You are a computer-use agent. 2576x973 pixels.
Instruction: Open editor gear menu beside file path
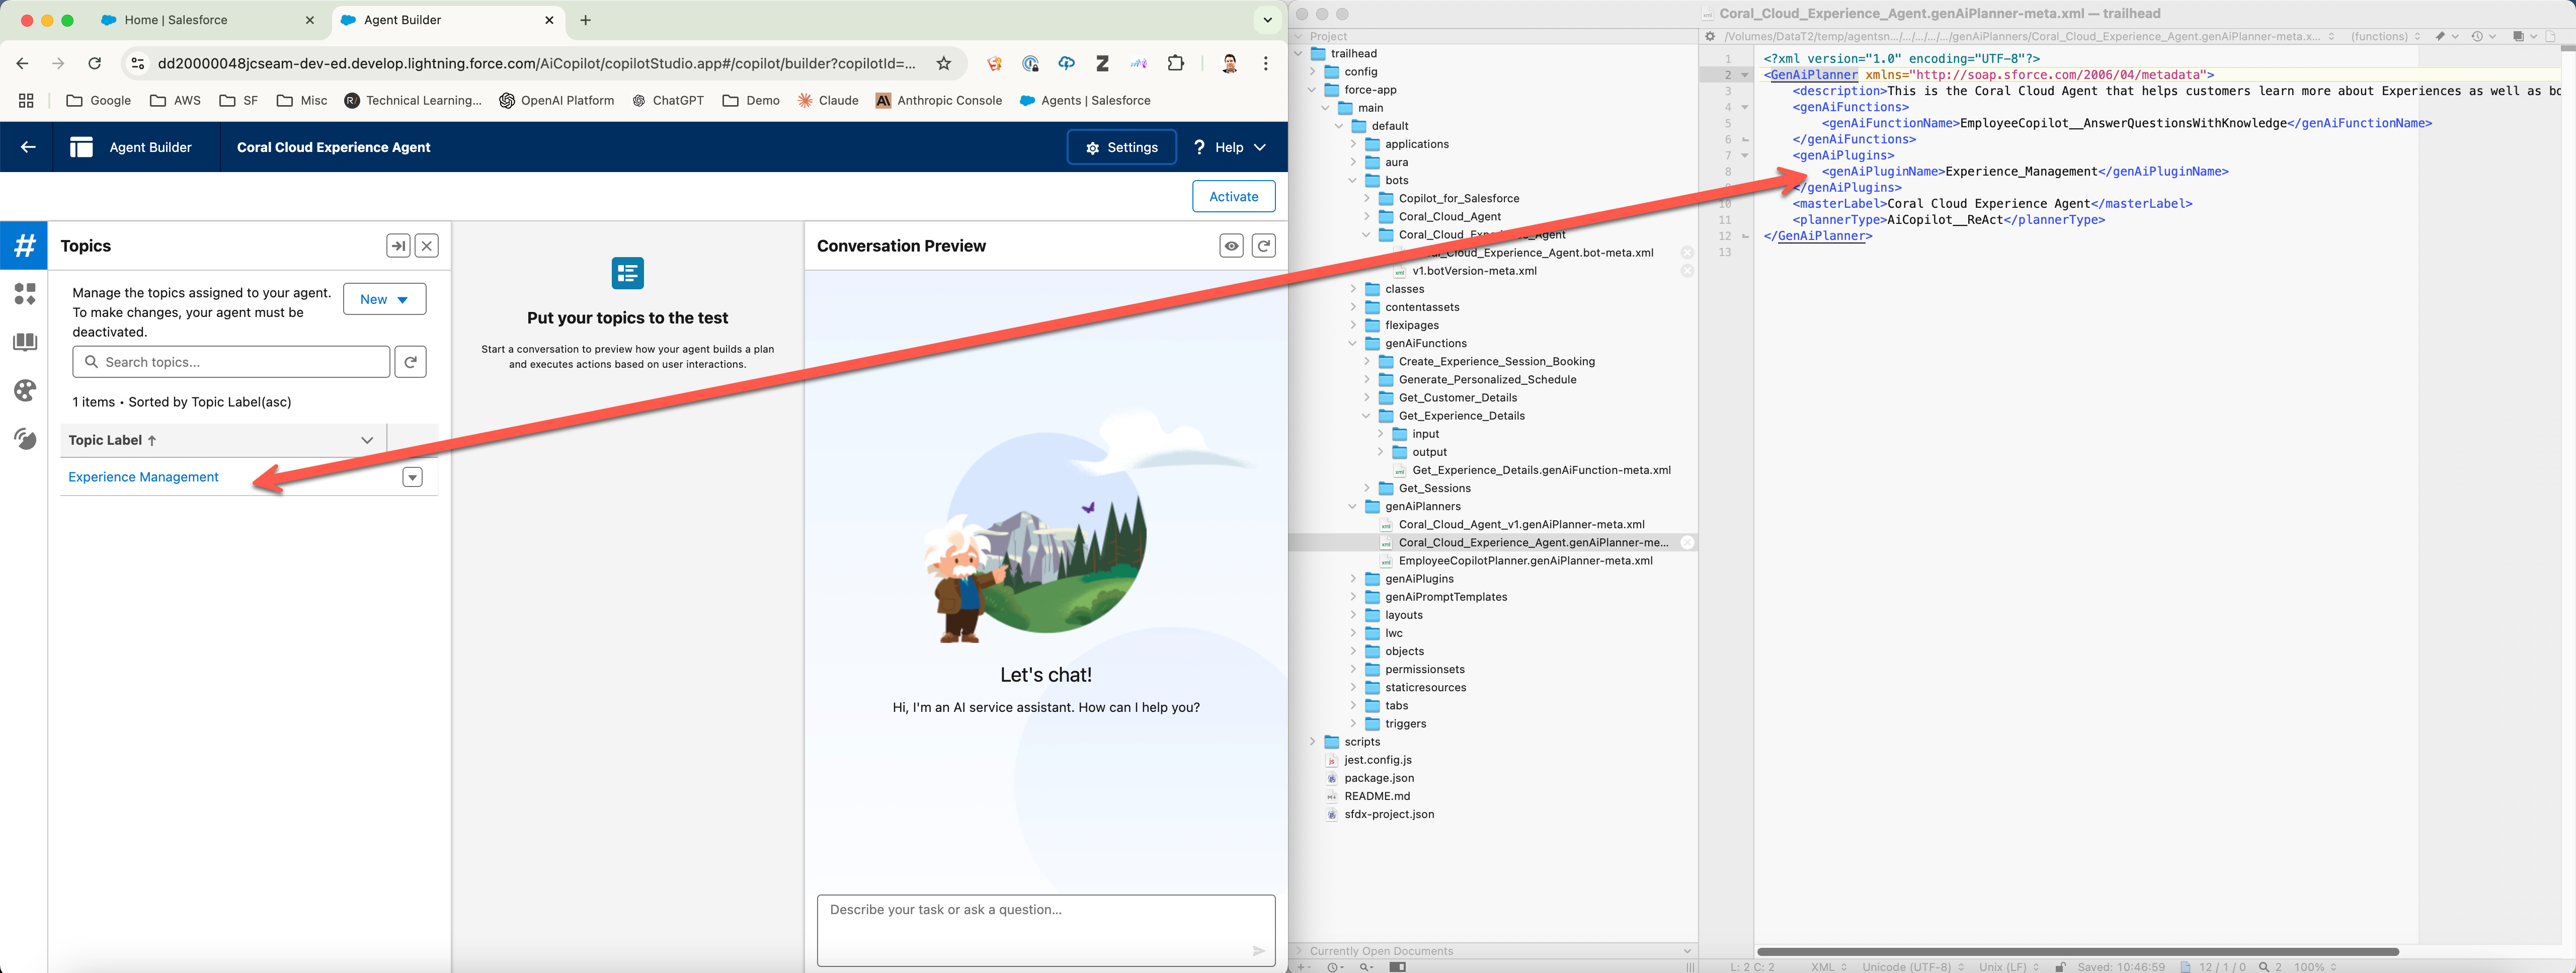click(x=1710, y=36)
